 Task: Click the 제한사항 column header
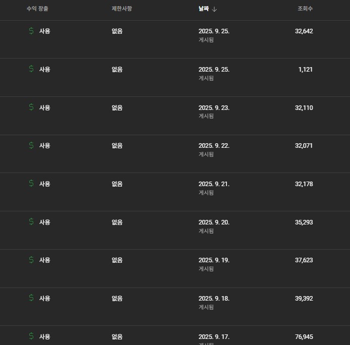(x=122, y=9)
